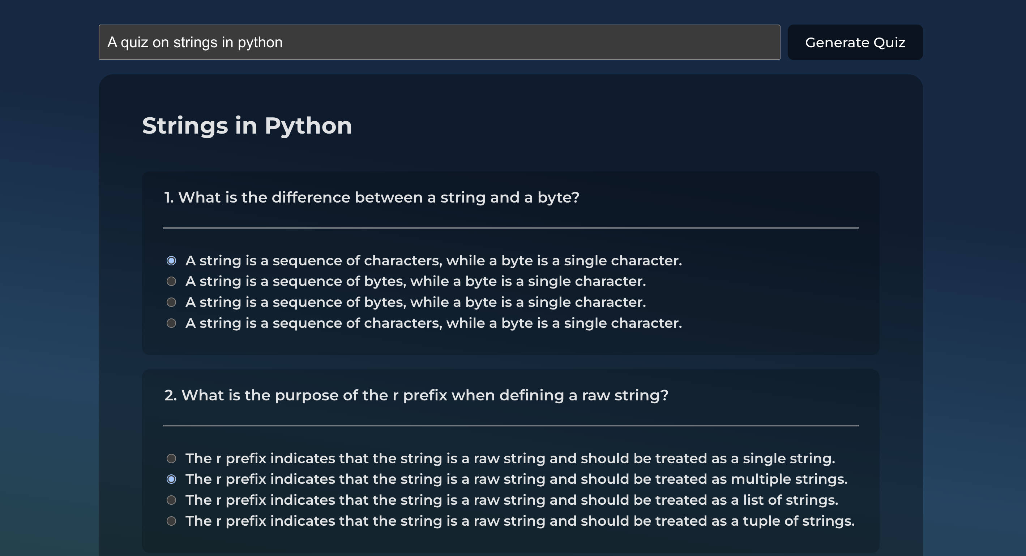Click answer text ending 'treated as a single string'

[x=510, y=459]
